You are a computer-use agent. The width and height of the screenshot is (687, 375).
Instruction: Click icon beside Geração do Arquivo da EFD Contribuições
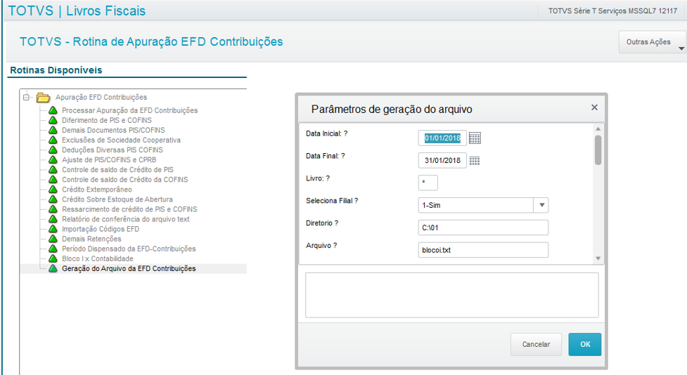[53, 268]
